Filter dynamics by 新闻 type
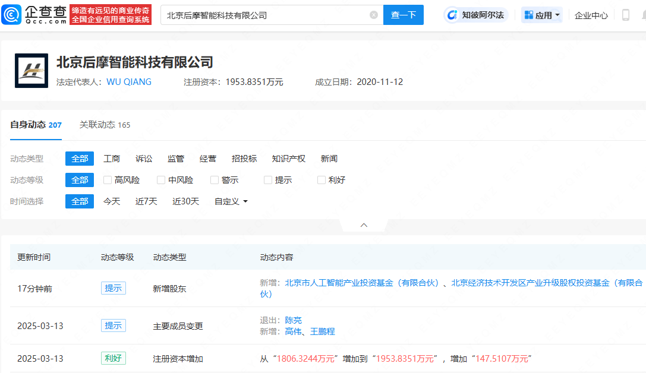Viewport: 646px width, 373px height. pyautogui.click(x=329, y=159)
